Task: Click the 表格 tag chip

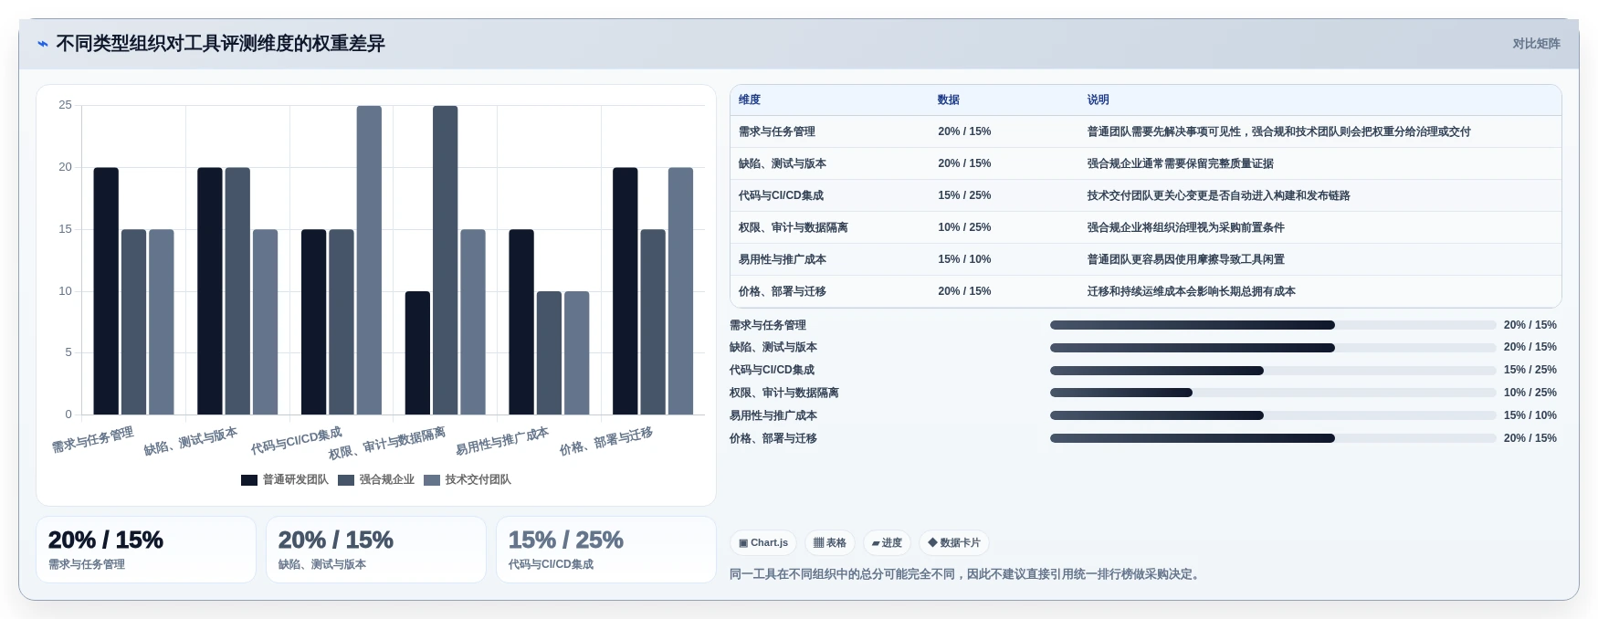Action: click(x=830, y=543)
